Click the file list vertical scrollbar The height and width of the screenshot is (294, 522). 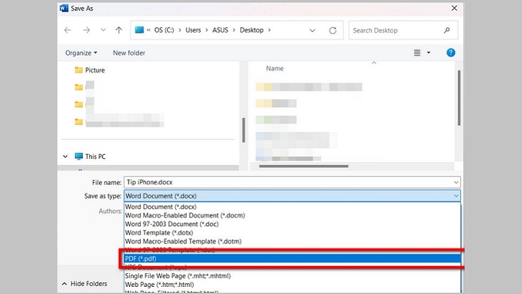pos(459,97)
